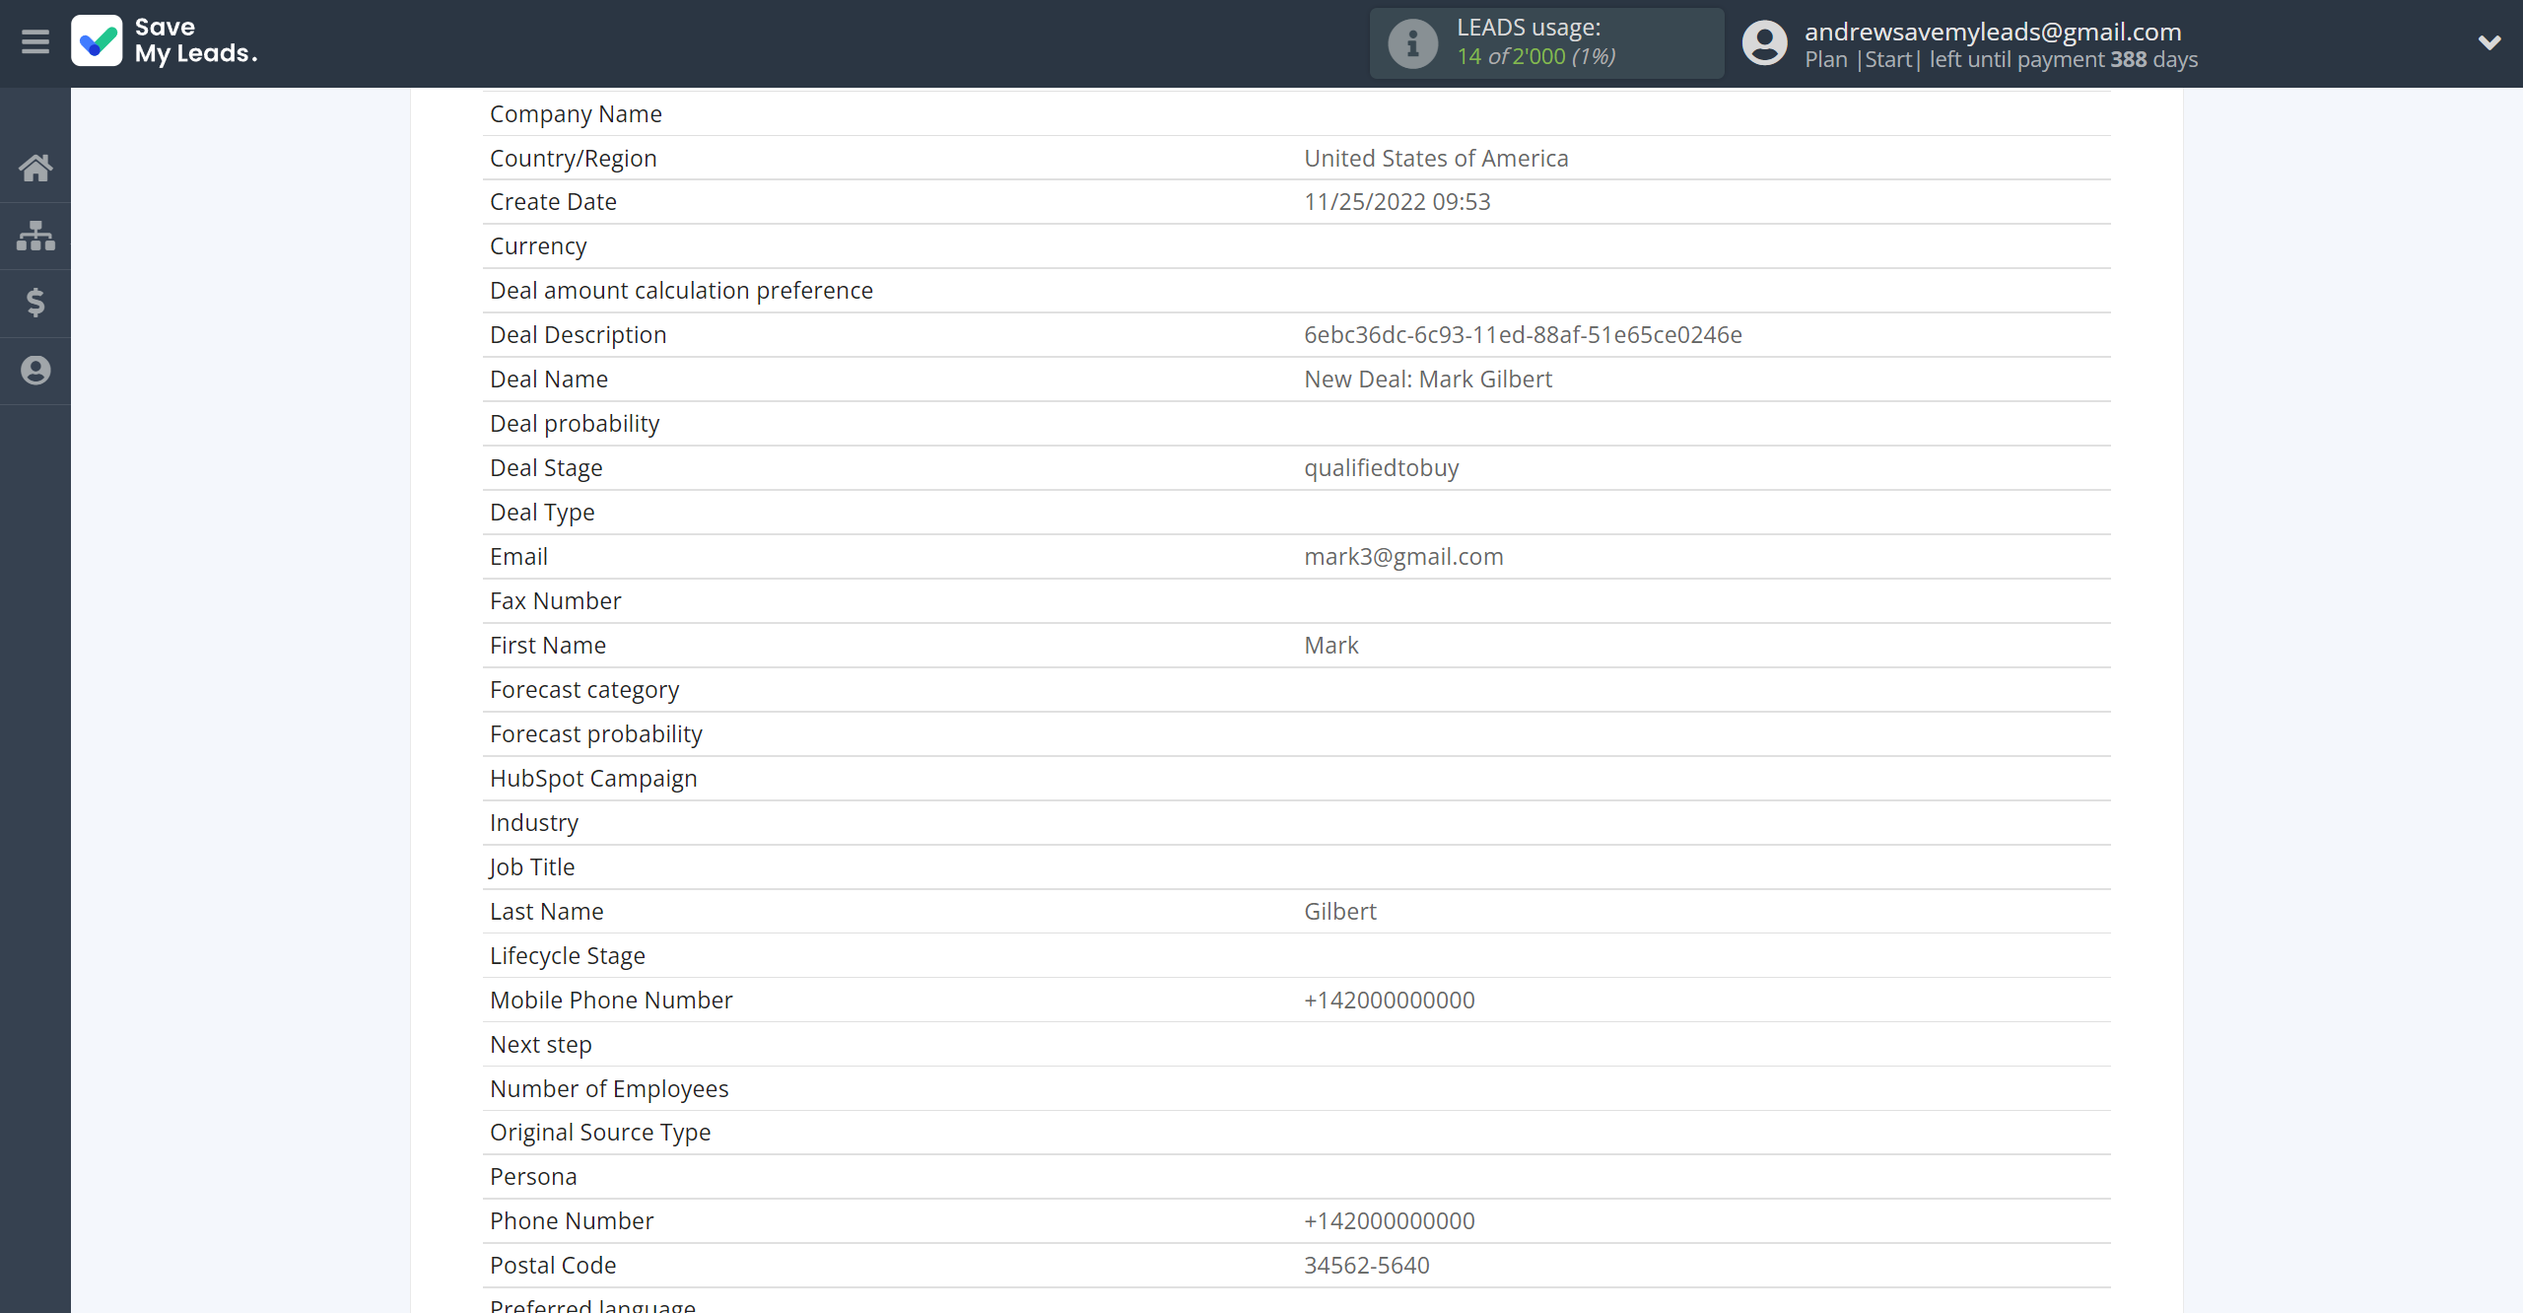2523x1313 pixels.
Task: Select the First Name value 'Mark'
Action: (1331, 646)
